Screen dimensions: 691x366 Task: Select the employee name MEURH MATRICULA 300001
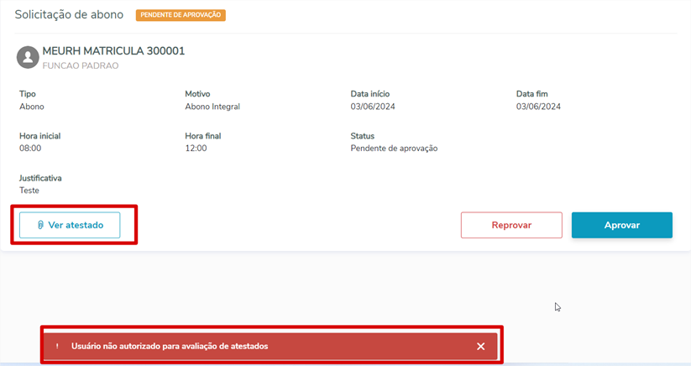tap(113, 51)
